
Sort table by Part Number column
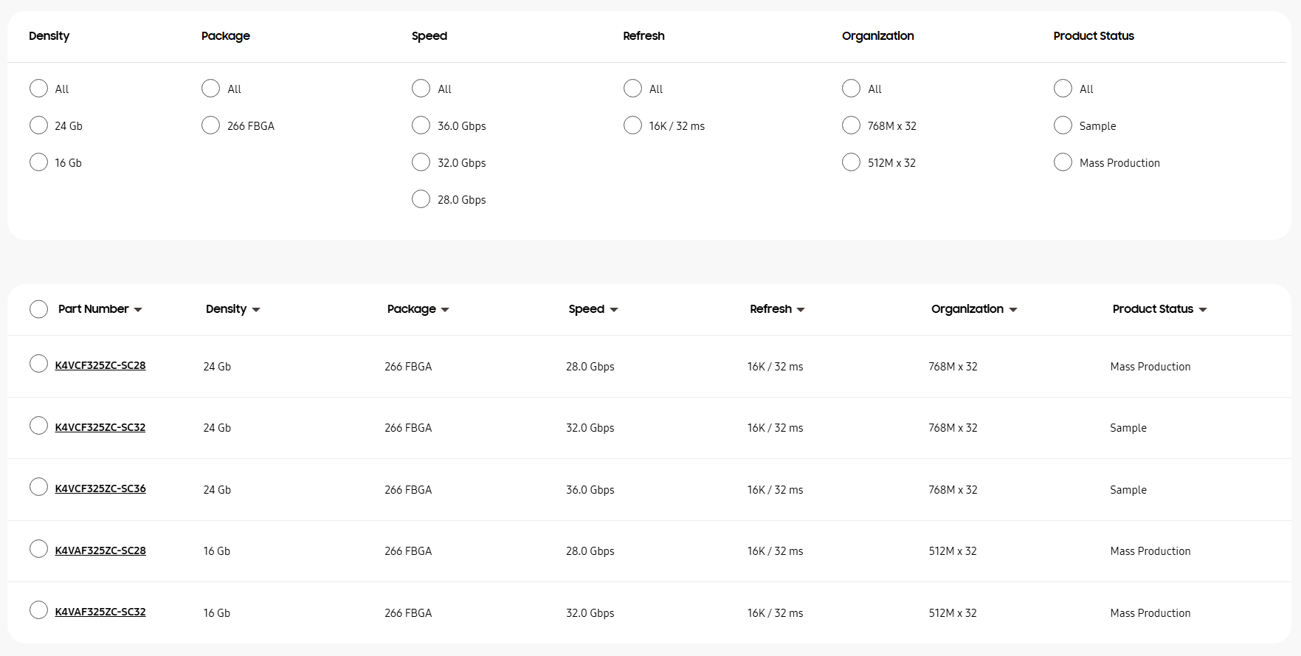coord(100,309)
